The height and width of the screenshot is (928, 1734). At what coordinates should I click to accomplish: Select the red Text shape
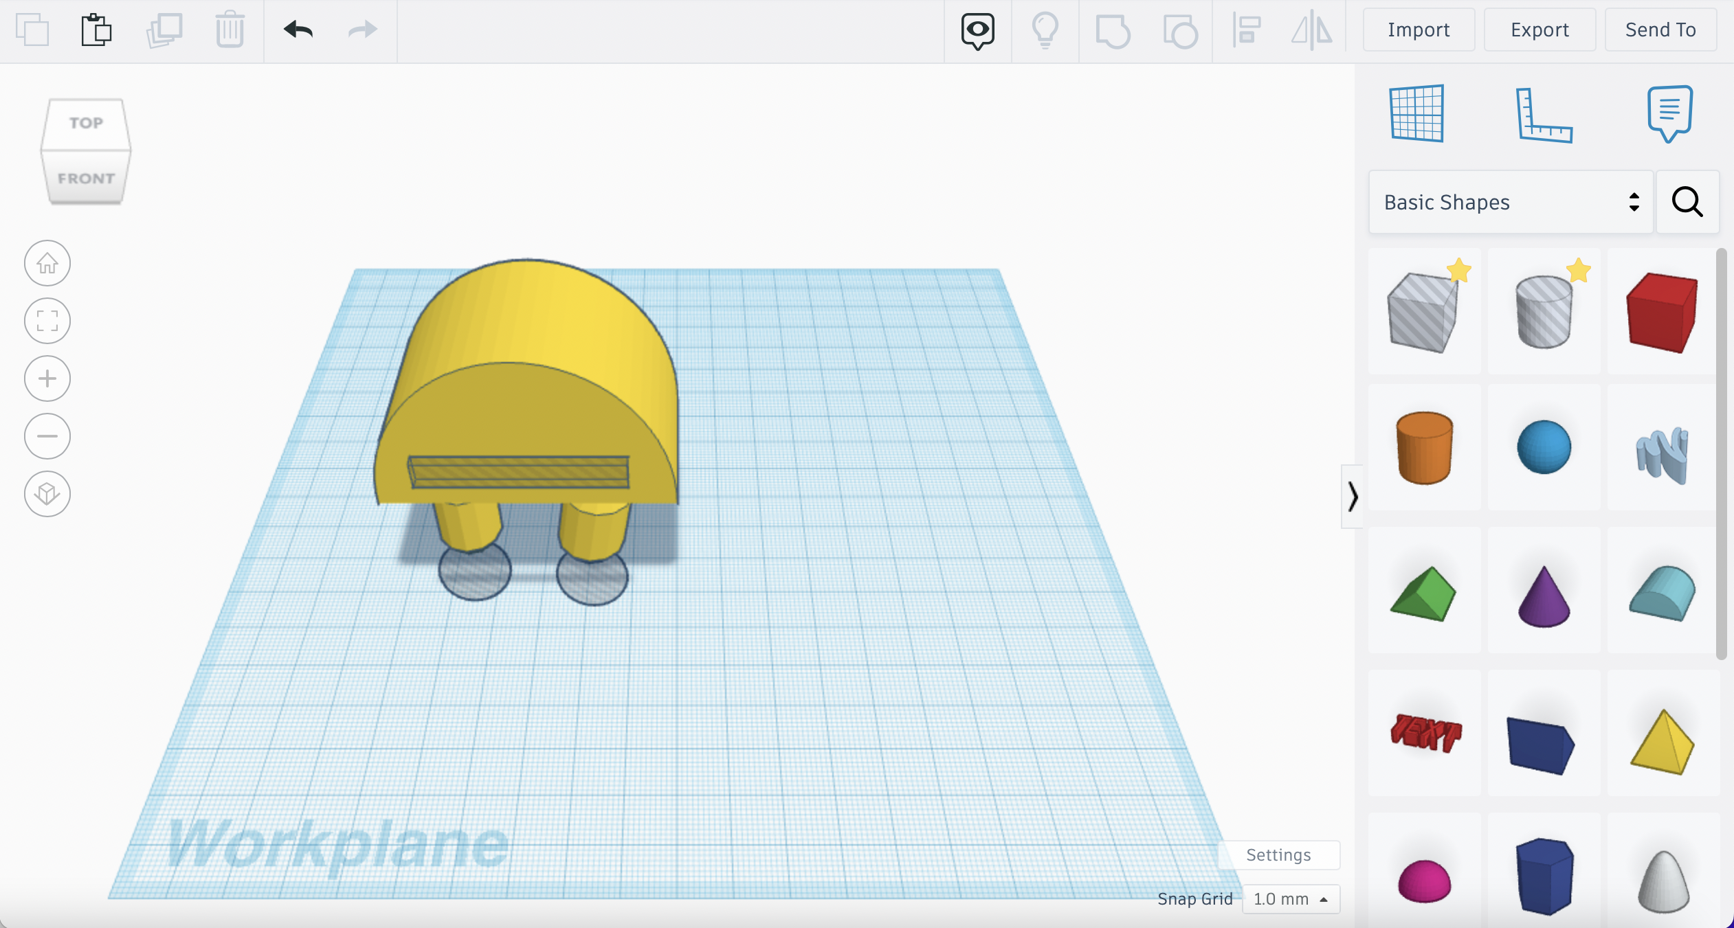1425,734
